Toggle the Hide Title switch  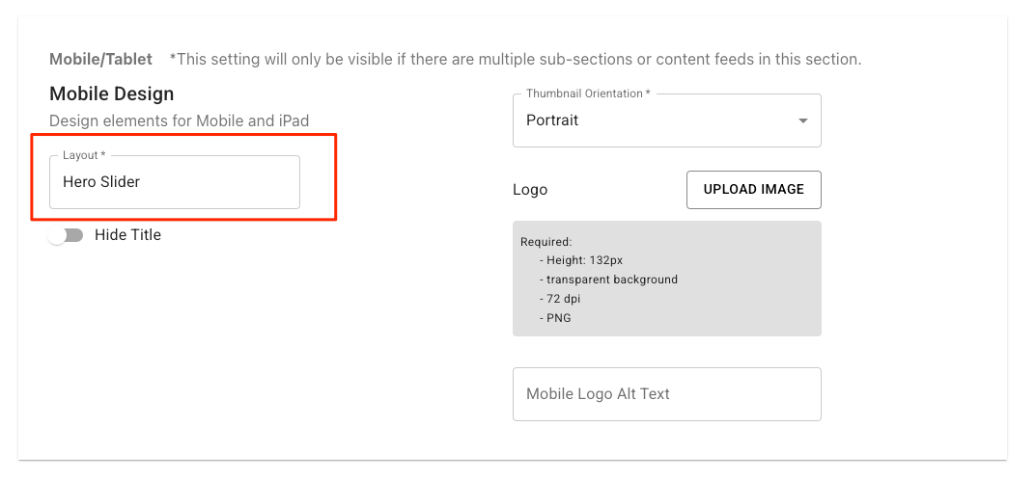66,235
